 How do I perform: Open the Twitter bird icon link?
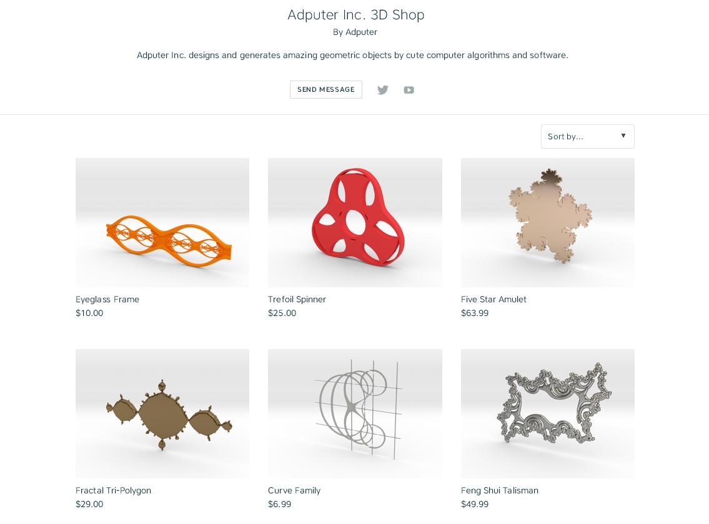[382, 90]
